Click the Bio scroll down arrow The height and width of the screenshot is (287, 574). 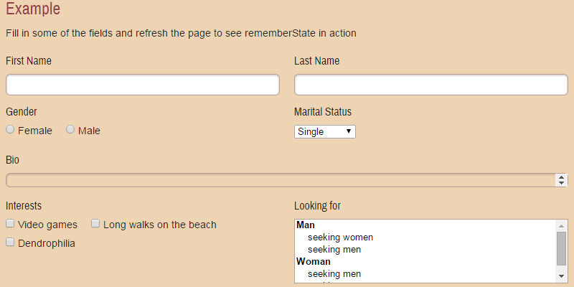click(x=562, y=184)
